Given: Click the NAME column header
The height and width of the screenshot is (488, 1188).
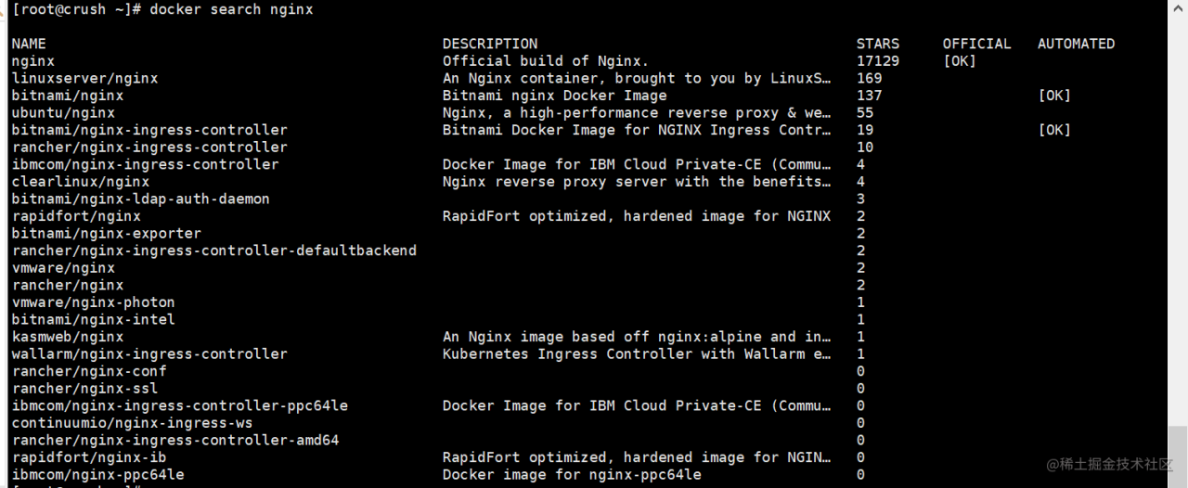Looking at the screenshot, I should (x=29, y=44).
